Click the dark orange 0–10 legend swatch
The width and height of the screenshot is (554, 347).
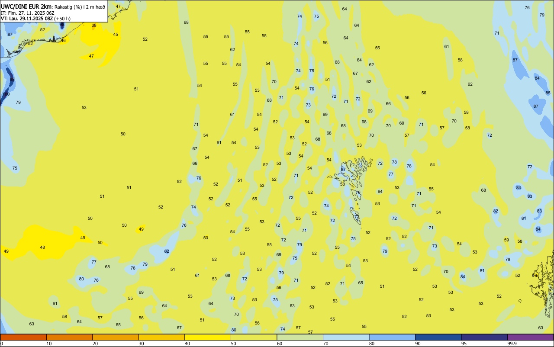[23, 337]
